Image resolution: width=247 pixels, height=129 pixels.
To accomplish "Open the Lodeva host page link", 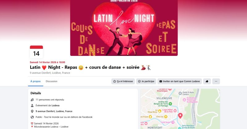I will (56, 105).
